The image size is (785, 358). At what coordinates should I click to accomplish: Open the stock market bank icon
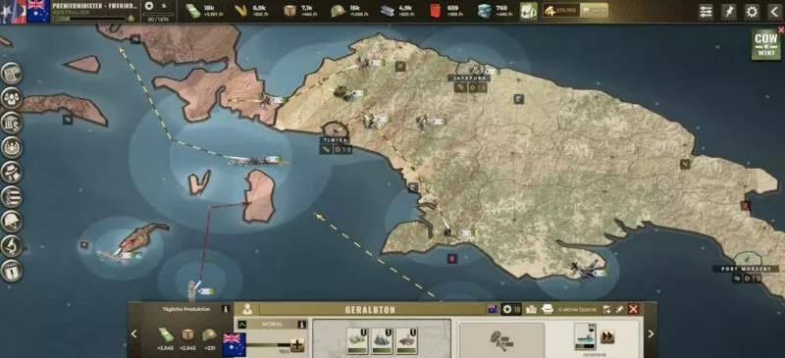pyautogui.click(x=12, y=123)
